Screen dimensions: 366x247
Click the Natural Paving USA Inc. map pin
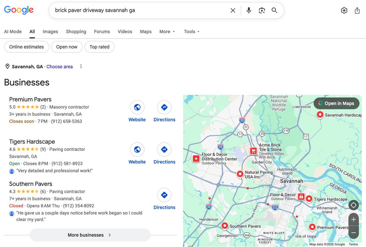coord(240,174)
